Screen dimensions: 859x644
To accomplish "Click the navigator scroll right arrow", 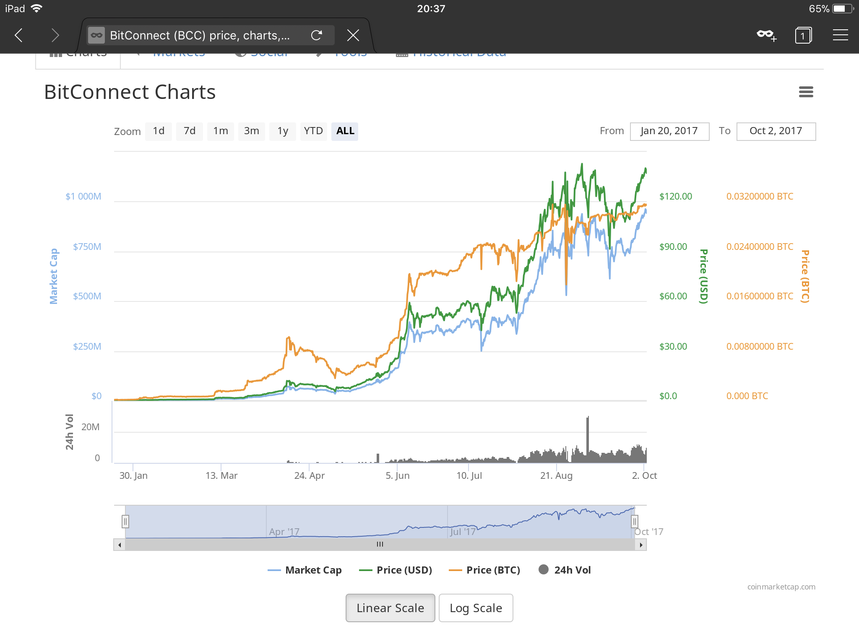I will pos(641,545).
